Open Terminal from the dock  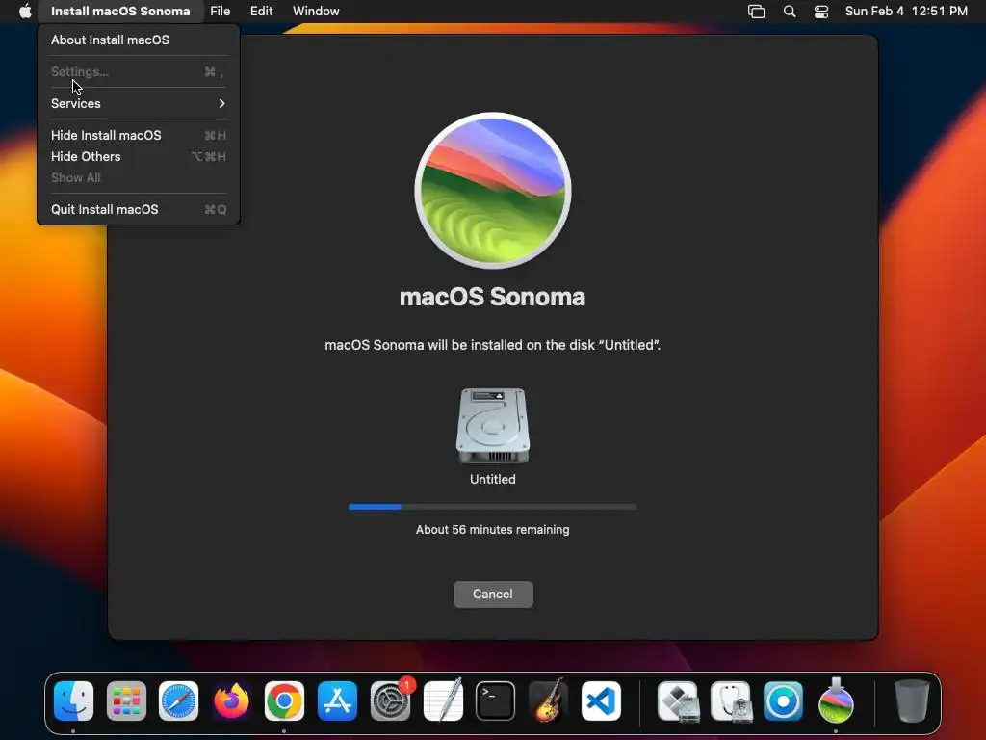click(496, 700)
